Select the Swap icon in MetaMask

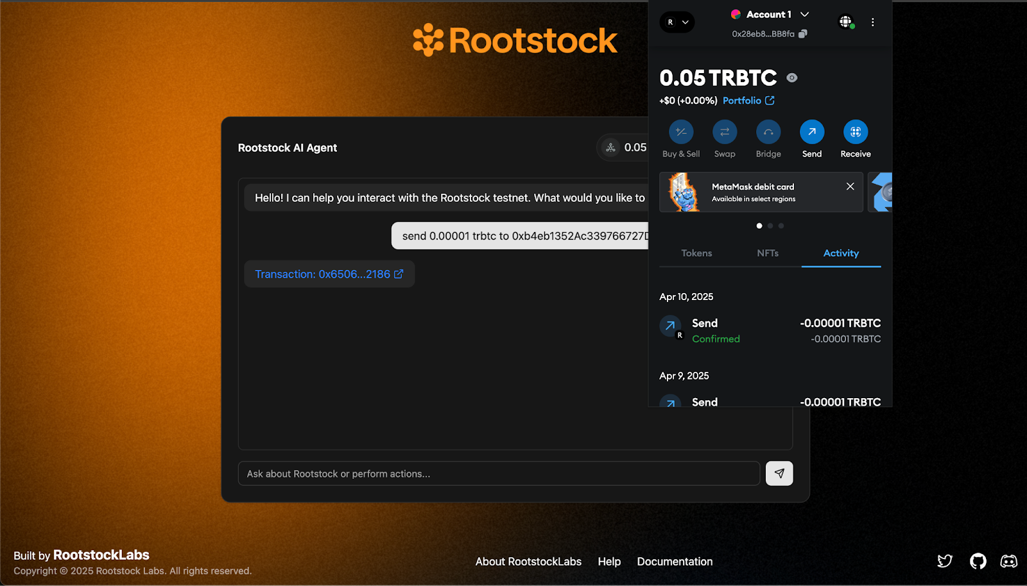click(x=725, y=133)
